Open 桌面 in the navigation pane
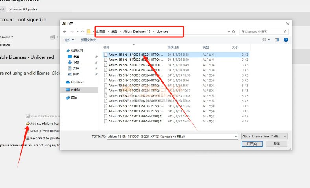 (x=73, y=57)
